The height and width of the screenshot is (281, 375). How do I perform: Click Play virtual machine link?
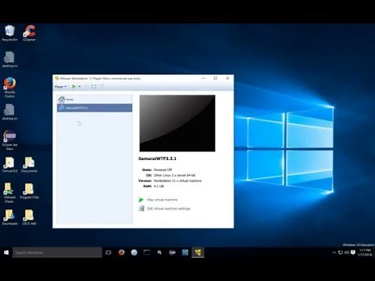pos(162,200)
